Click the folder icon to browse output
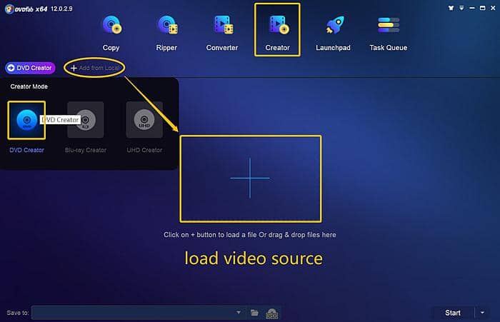 (254, 313)
